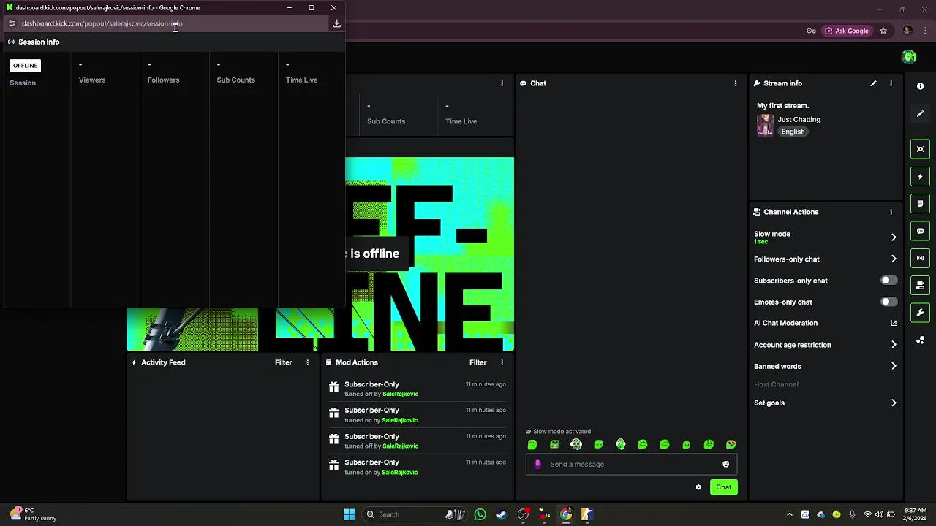Open OBS Studio from the taskbar
Viewport: 936px width, 526px height.
point(523,514)
